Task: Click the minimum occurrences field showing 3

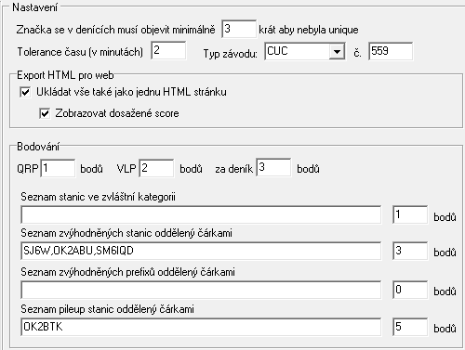Action: (239, 29)
